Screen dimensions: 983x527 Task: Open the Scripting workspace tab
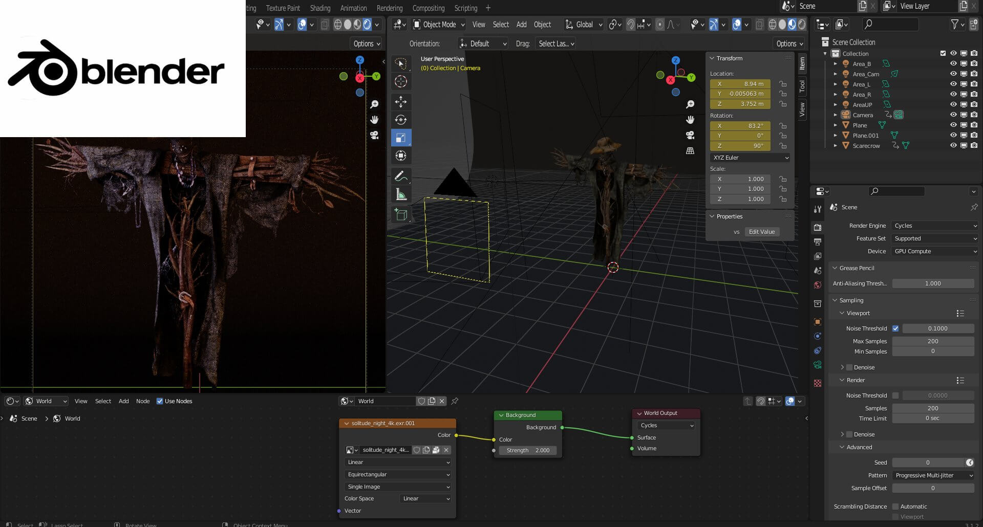(465, 8)
